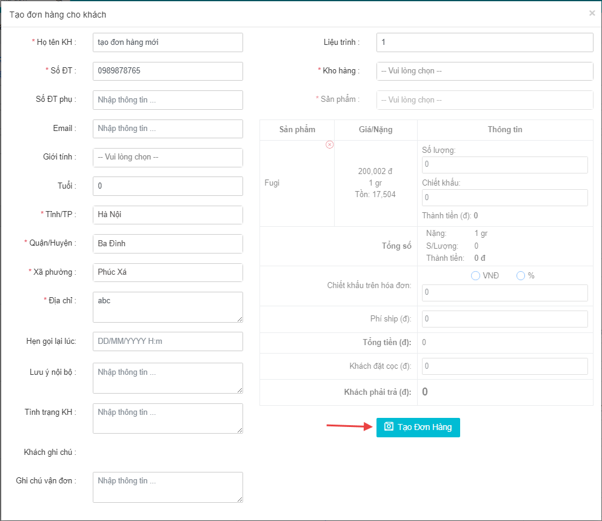Focus the Số ĐT phone field

point(167,71)
